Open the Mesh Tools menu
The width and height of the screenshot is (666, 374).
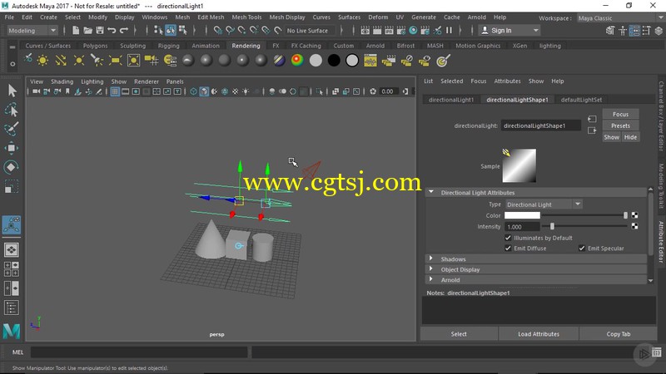[x=246, y=17]
